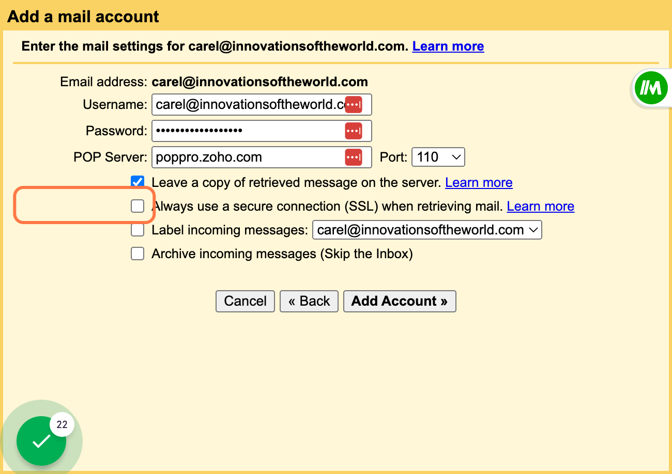The image size is (672, 474).
Task: Open the Port dropdown showing 110
Action: 438,157
